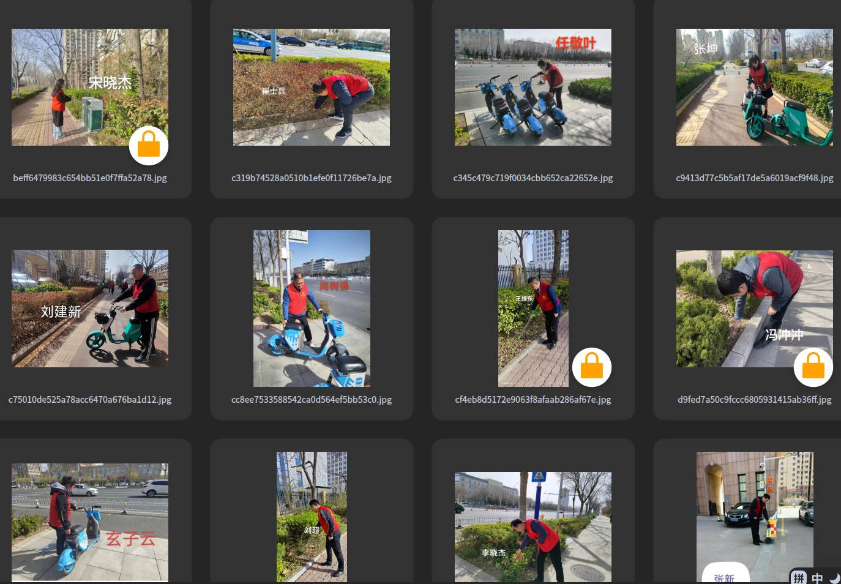This screenshot has height=584, width=841.
Task: Click the lock icon on the 冯冲冲 photo
Action: [x=813, y=367]
